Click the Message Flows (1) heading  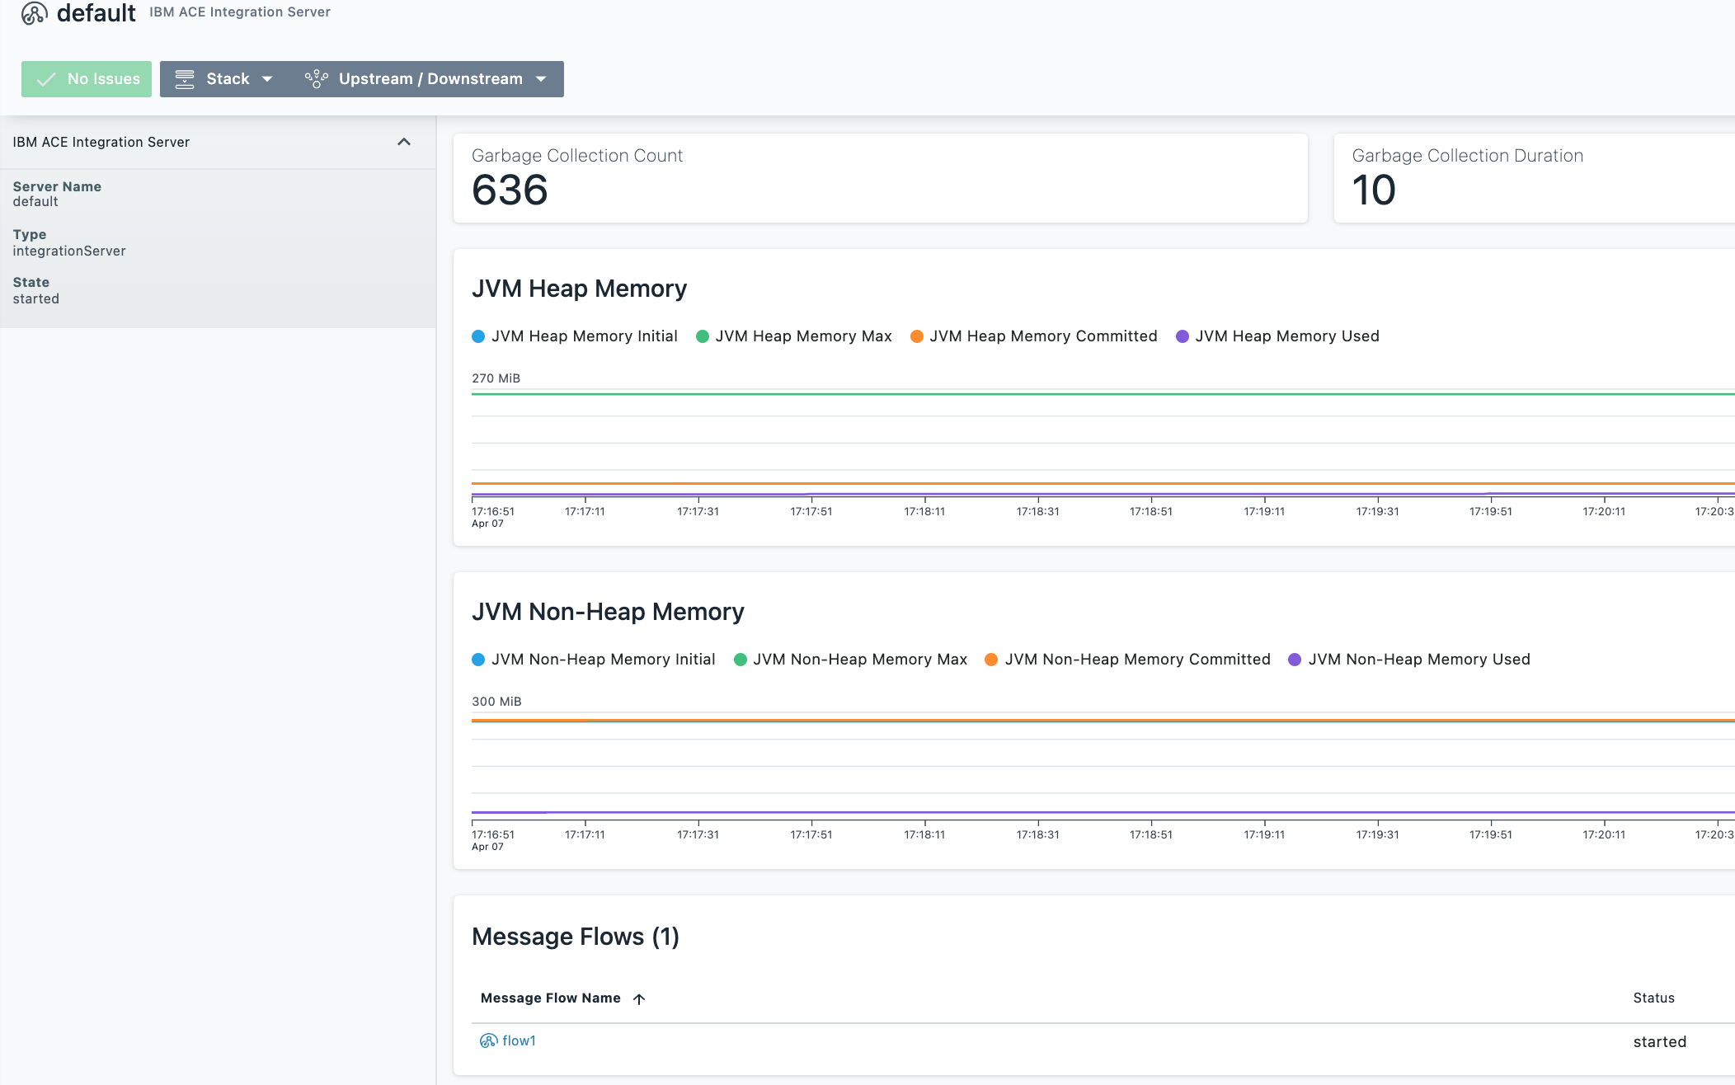tap(576, 937)
